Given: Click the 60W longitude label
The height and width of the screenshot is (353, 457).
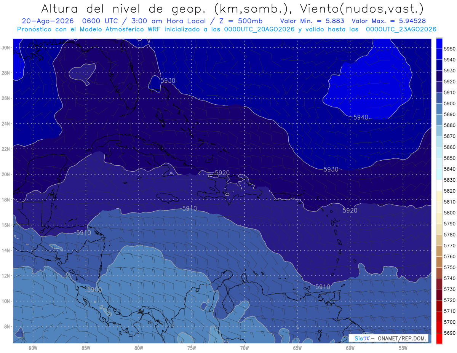Looking at the screenshot, I should [x=350, y=348].
